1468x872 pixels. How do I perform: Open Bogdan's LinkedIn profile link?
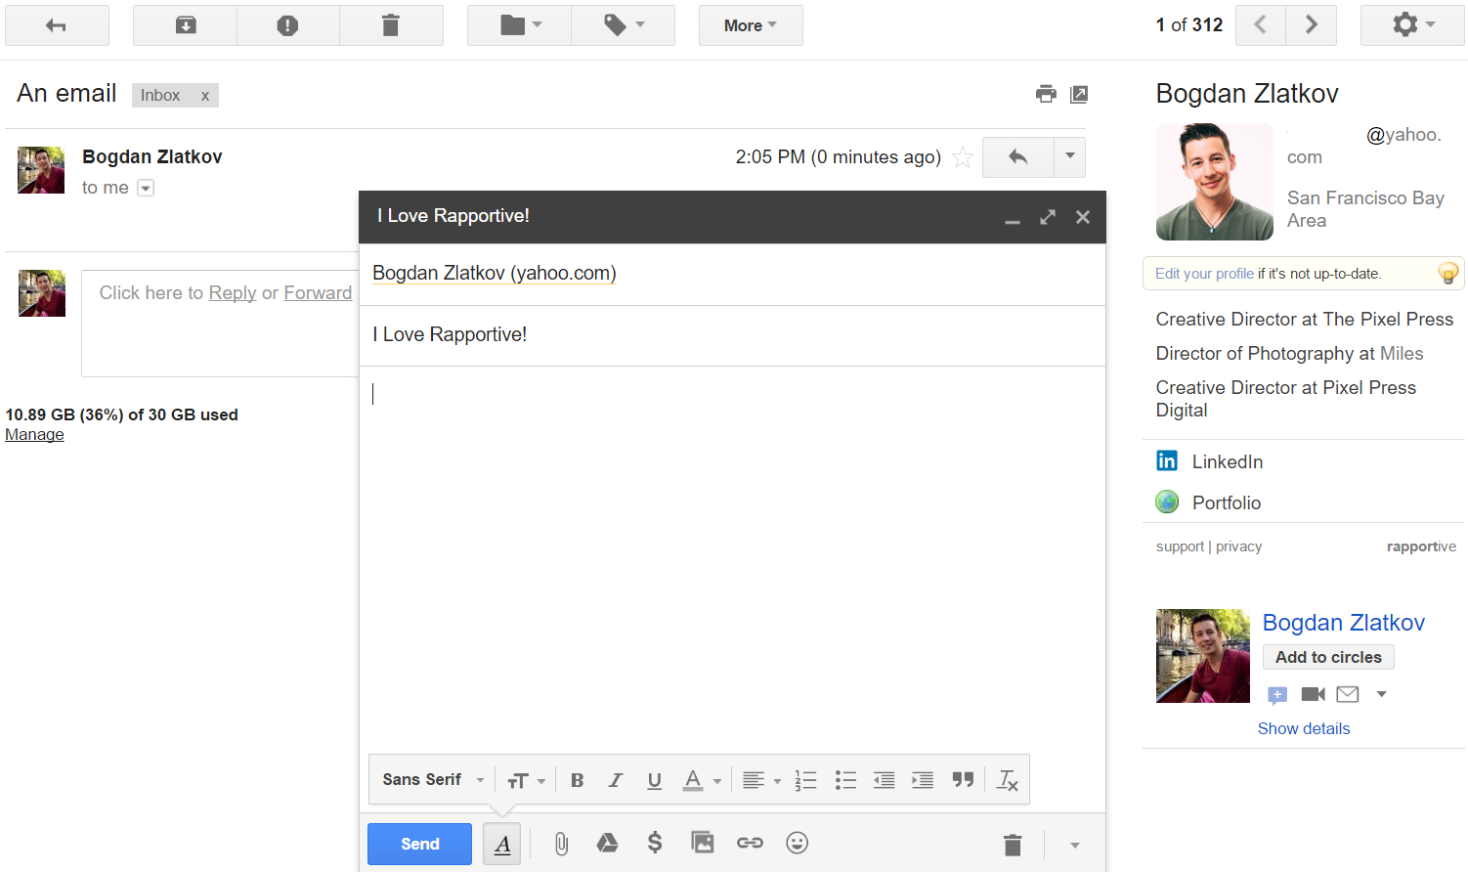[1228, 461]
